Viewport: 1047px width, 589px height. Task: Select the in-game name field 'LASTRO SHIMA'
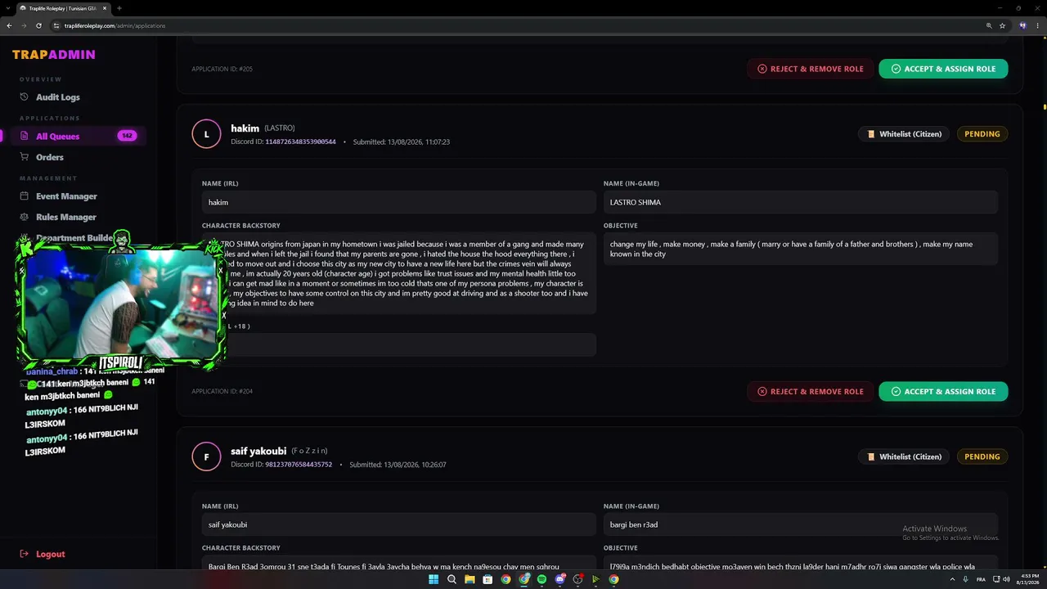pyautogui.click(x=801, y=202)
